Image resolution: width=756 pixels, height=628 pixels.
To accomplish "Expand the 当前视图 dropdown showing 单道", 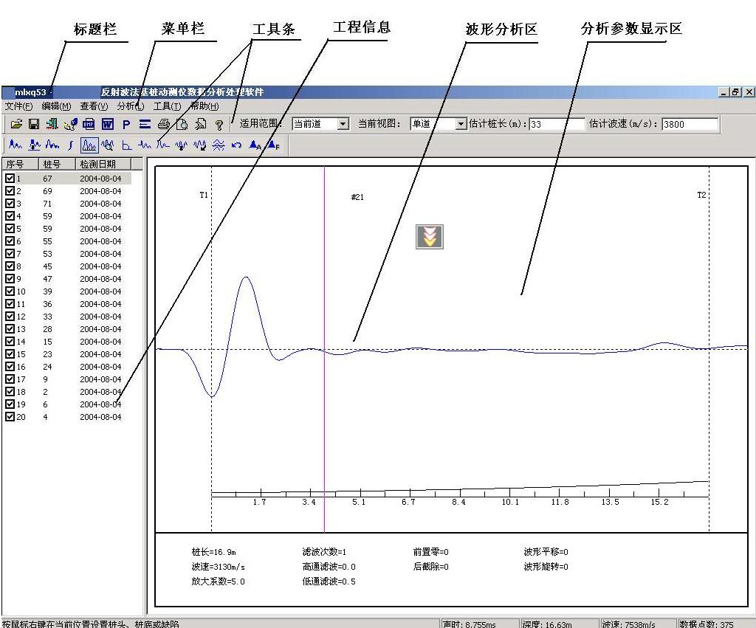I will [461, 124].
